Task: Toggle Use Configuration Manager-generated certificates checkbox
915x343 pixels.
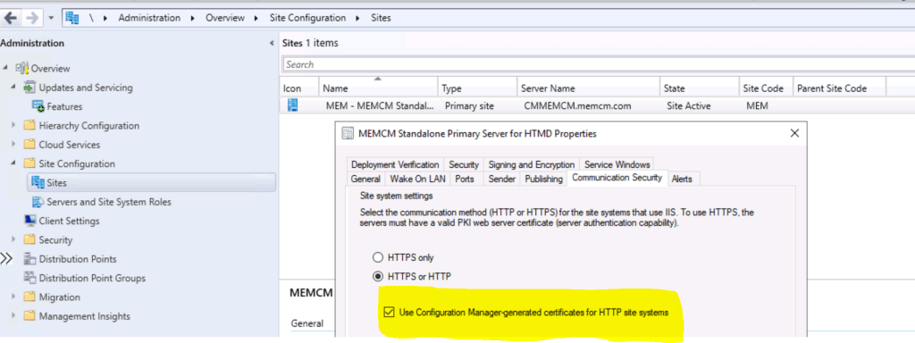Action: click(389, 313)
